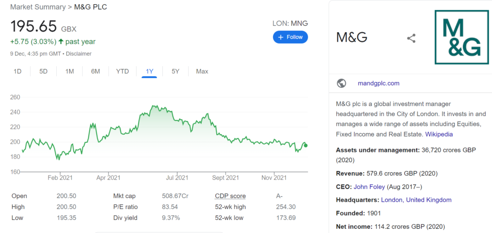
Task: Select the Max time range tab
Action: tap(202, 71)
